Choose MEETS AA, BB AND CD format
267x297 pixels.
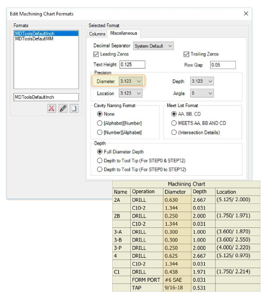(x=174, y=123)
